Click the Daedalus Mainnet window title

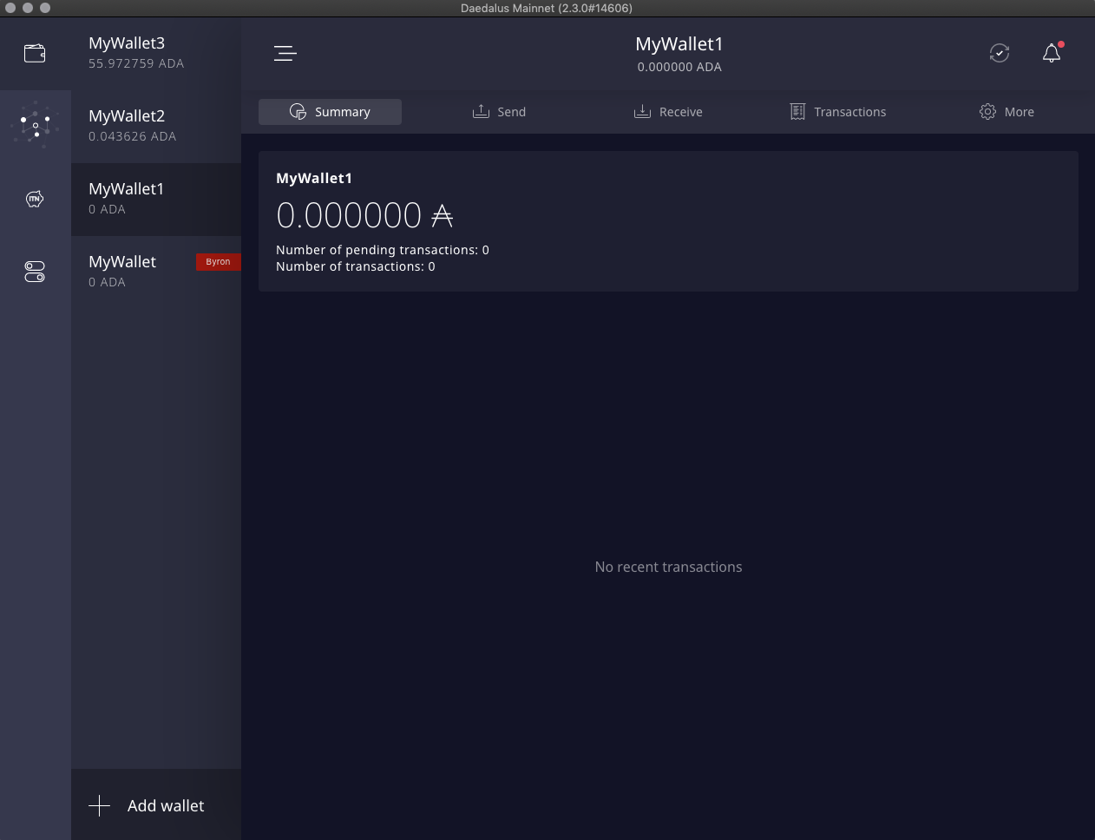547,8
